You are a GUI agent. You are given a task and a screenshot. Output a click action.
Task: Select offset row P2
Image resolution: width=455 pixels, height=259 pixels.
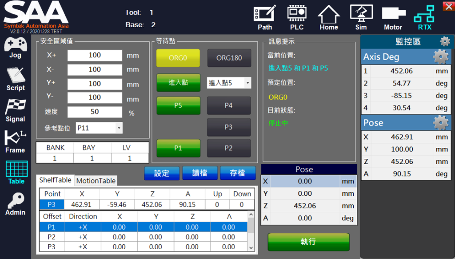point(144,237)
